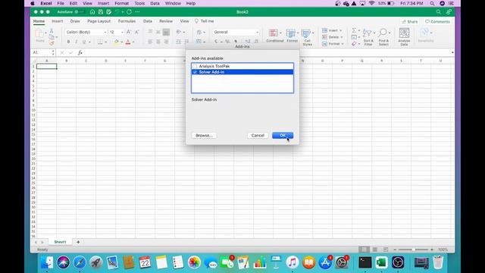Open the Tools menu in menu bar
This screenshot has width=485, height=273.
(x=139, y=3)
